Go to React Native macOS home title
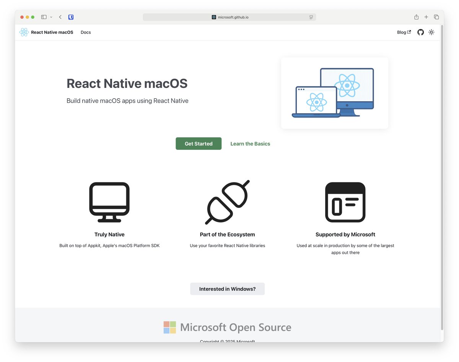The width and height of the screenshot is (459, 362). [52, 32]
